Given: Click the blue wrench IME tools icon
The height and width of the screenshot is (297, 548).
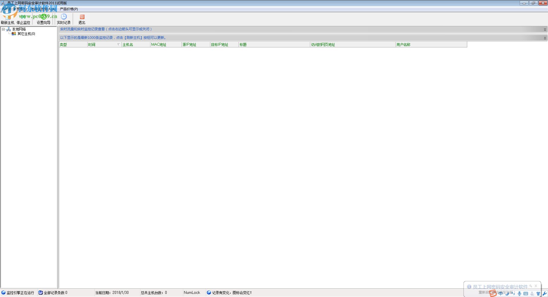Looking at the screenshot, I should click(545, 293).
